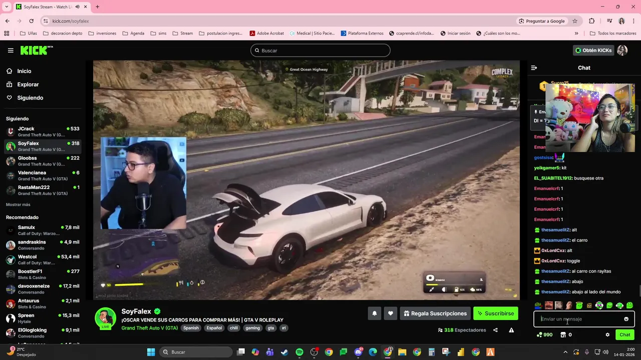Expand hidden bookmarks chevron
641x360 pixels.
tap(576, 33)
